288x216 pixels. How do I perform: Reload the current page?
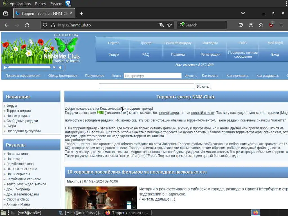point(27,25)
